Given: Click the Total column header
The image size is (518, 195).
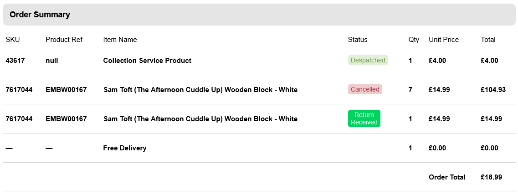Looking at the screenshot, I should (x=488, y=40).
